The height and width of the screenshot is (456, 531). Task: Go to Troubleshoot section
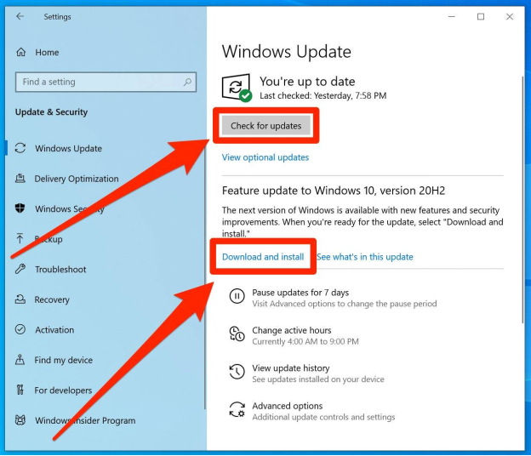tap(60, 270)
